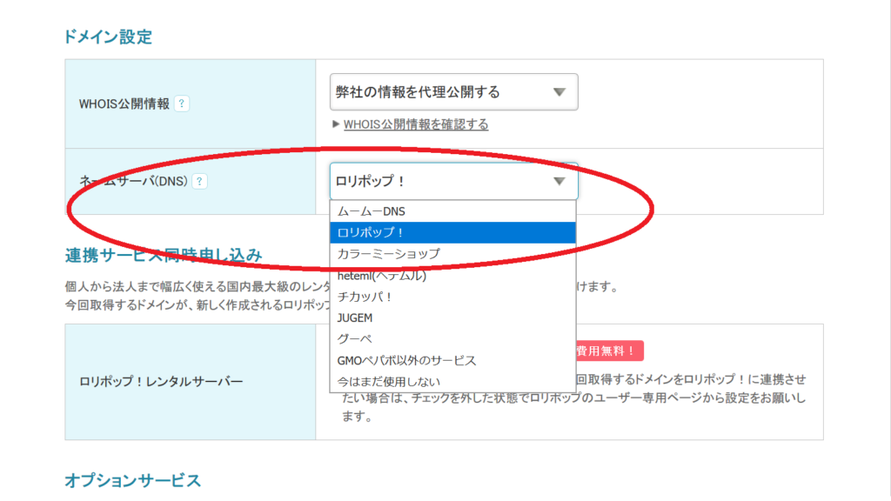Choose グーペ option
The image size is (891, 501).
(x=452, y=339)
